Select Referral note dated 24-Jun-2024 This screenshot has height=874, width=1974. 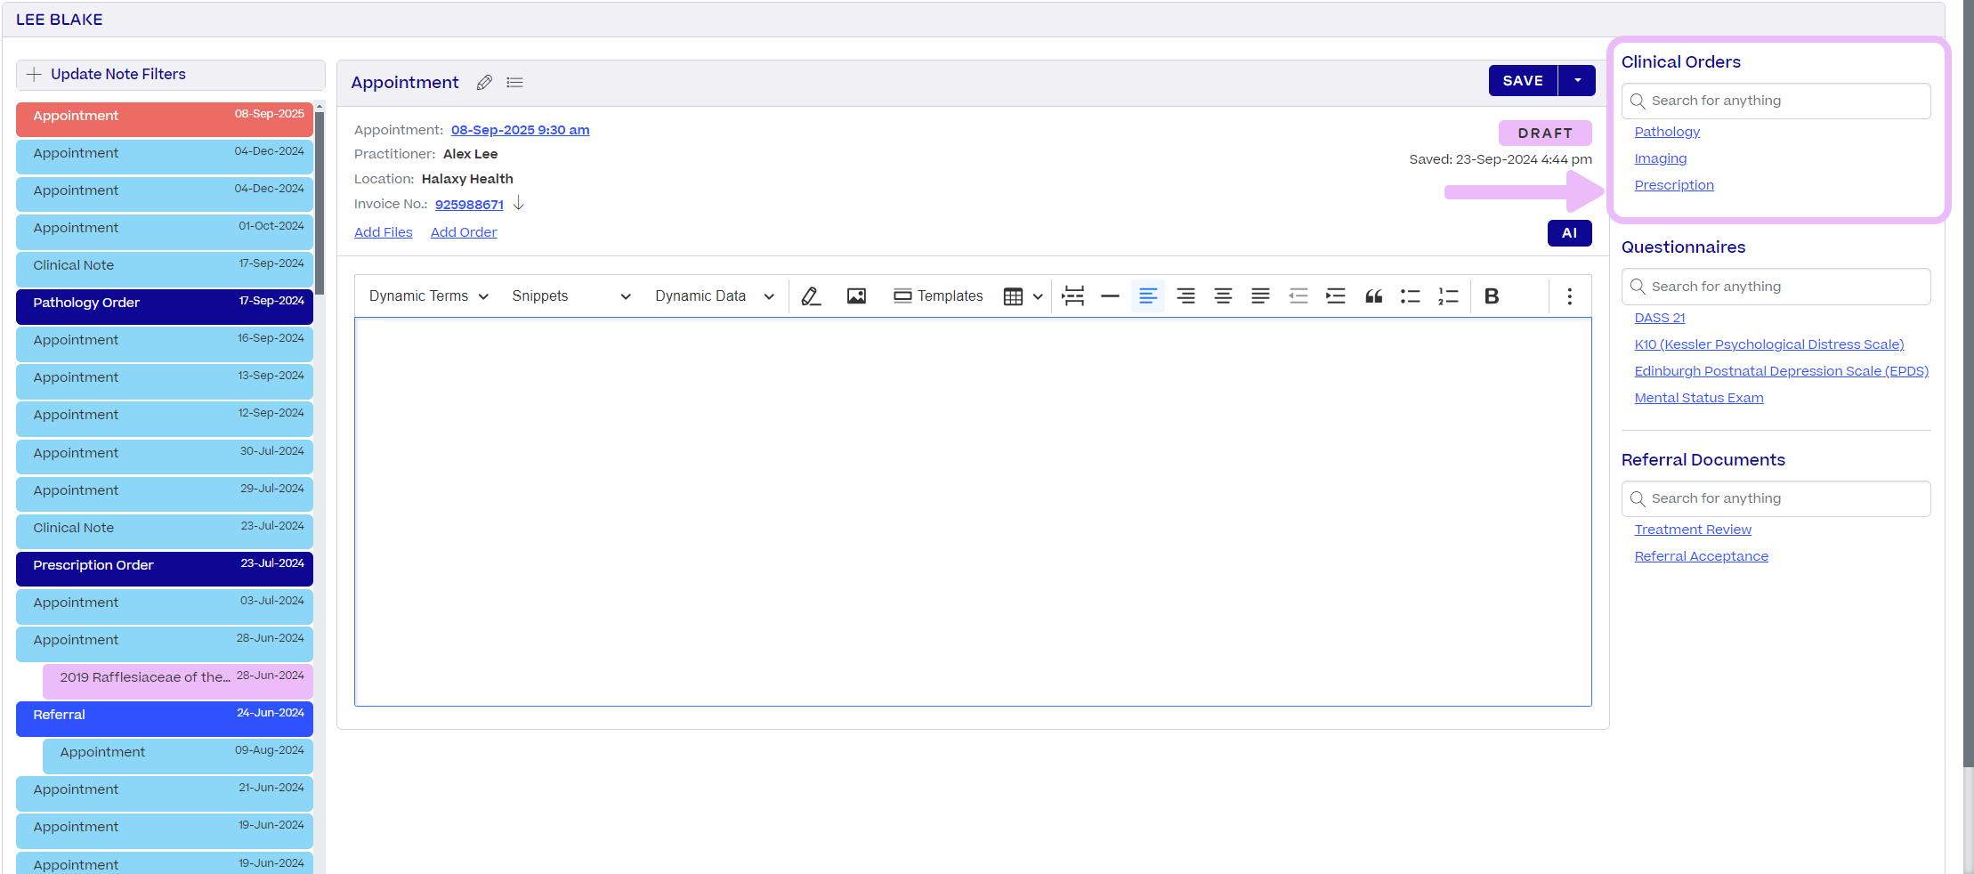point(165,717)
